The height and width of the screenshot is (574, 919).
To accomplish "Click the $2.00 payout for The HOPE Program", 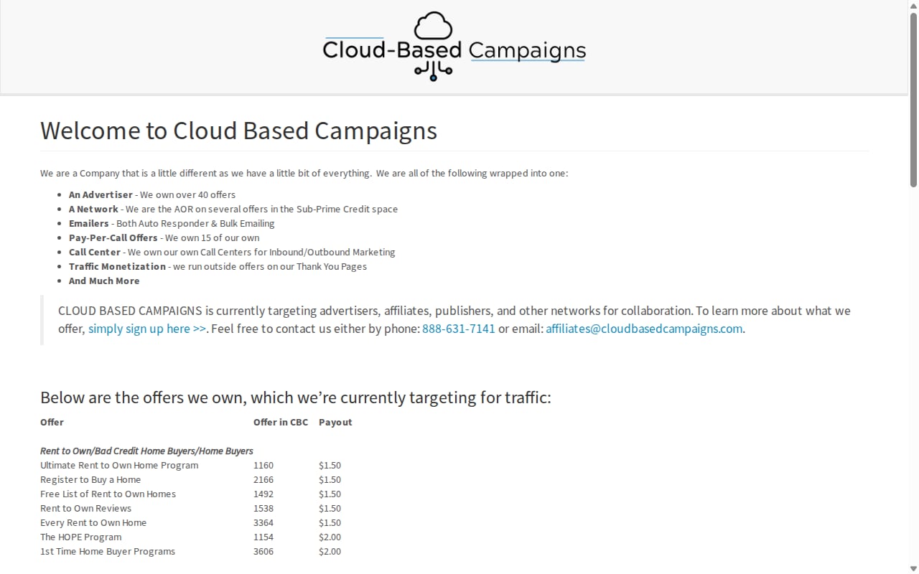I will tap(330, 537).
